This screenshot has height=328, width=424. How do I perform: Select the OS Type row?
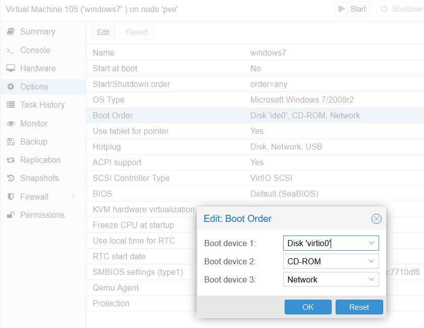[x=255, y=100]
